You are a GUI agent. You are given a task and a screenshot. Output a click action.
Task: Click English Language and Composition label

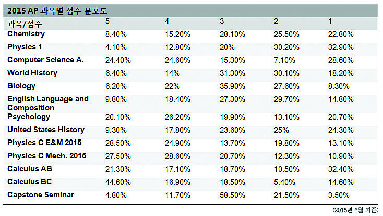[48, 103]
